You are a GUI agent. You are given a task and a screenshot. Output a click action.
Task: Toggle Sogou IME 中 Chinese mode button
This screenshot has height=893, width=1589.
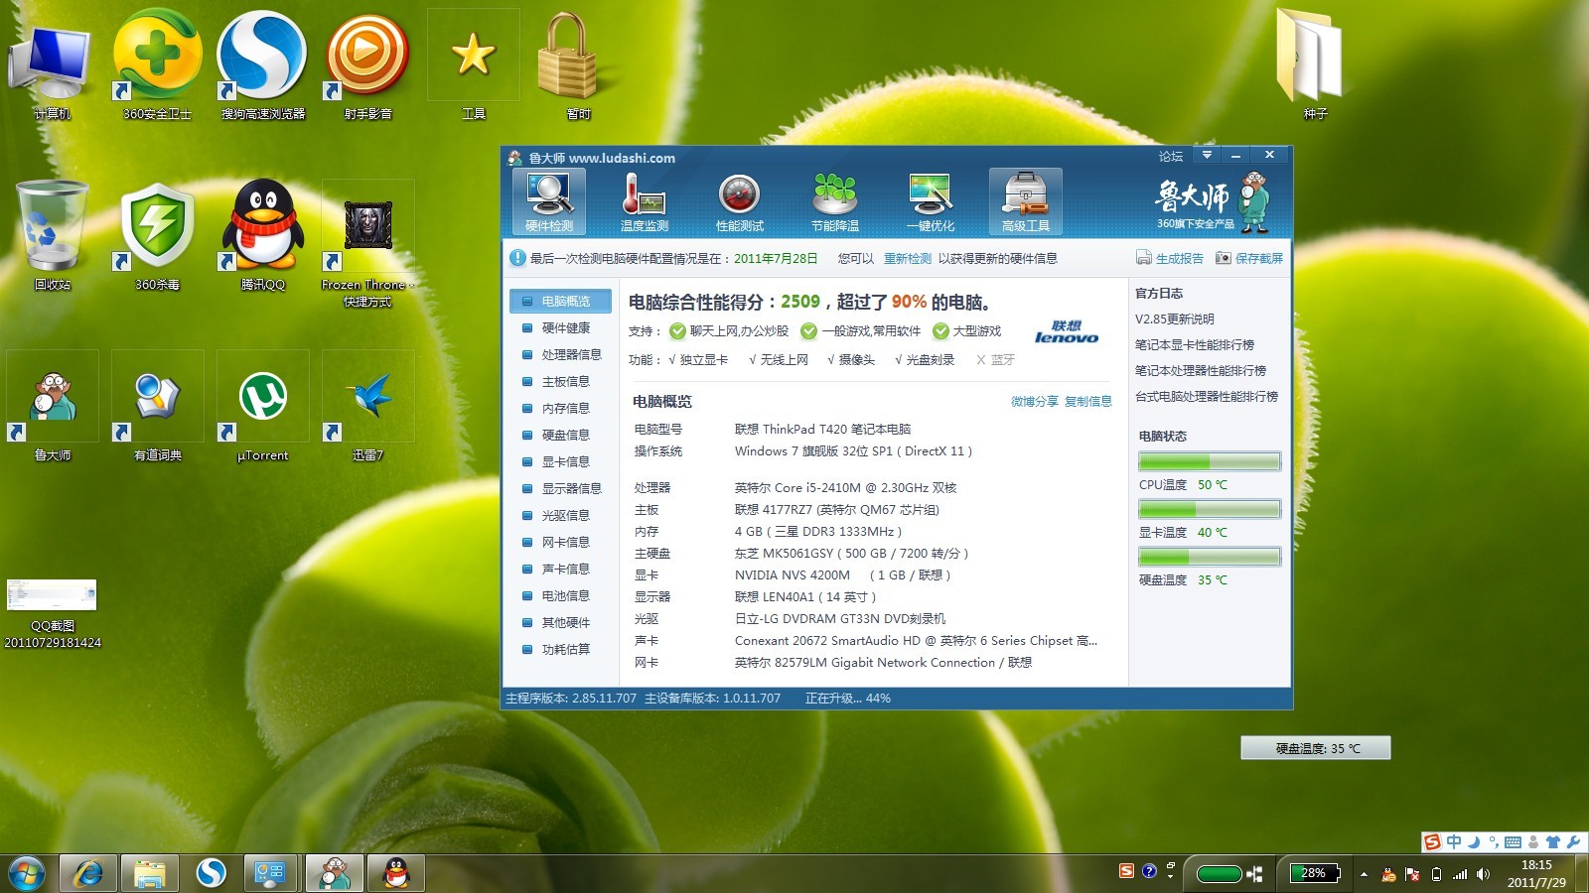(1454, 842)
